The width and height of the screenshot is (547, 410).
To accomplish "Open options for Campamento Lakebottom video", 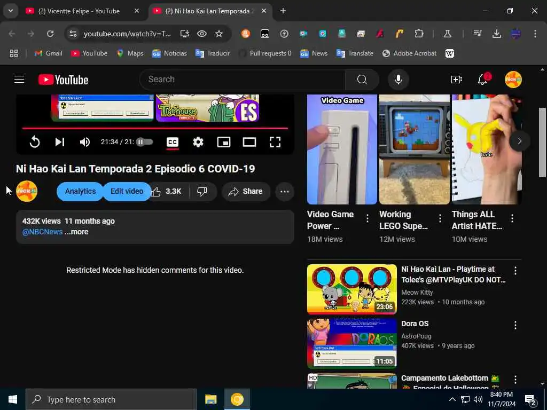I will pos(515,380).
